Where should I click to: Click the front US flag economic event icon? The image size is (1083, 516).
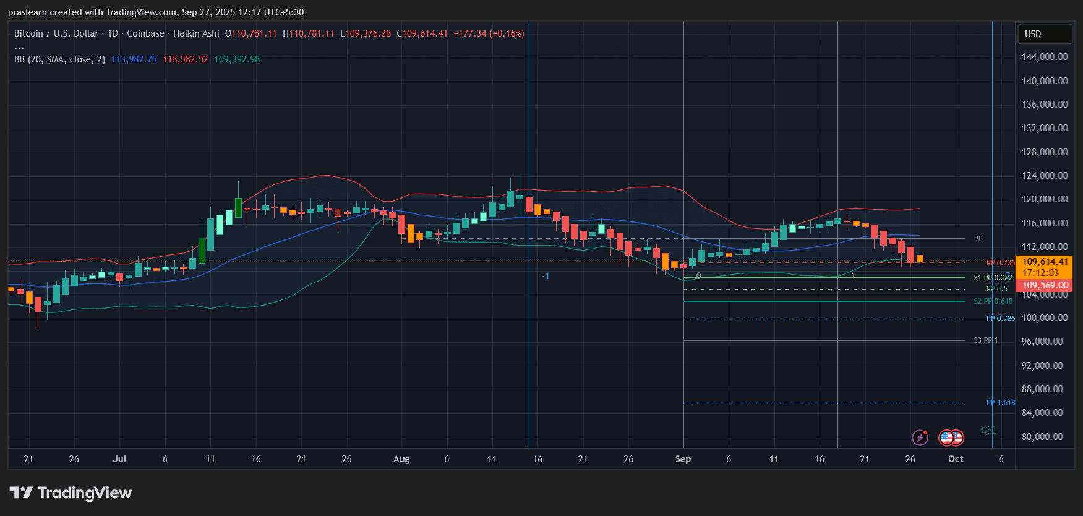pyautogui.click(x=946, y=438)
